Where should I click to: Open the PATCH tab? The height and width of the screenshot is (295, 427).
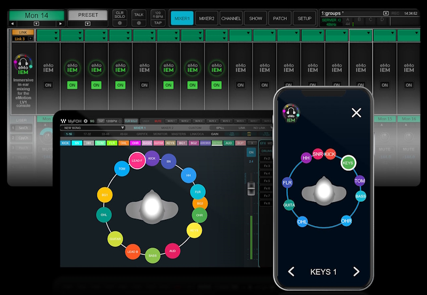pyautogui.click(x=279, y=19)
